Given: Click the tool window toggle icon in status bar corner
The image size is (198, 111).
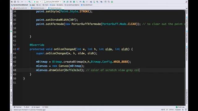Looking at the screenshot, I should point(11,110).
